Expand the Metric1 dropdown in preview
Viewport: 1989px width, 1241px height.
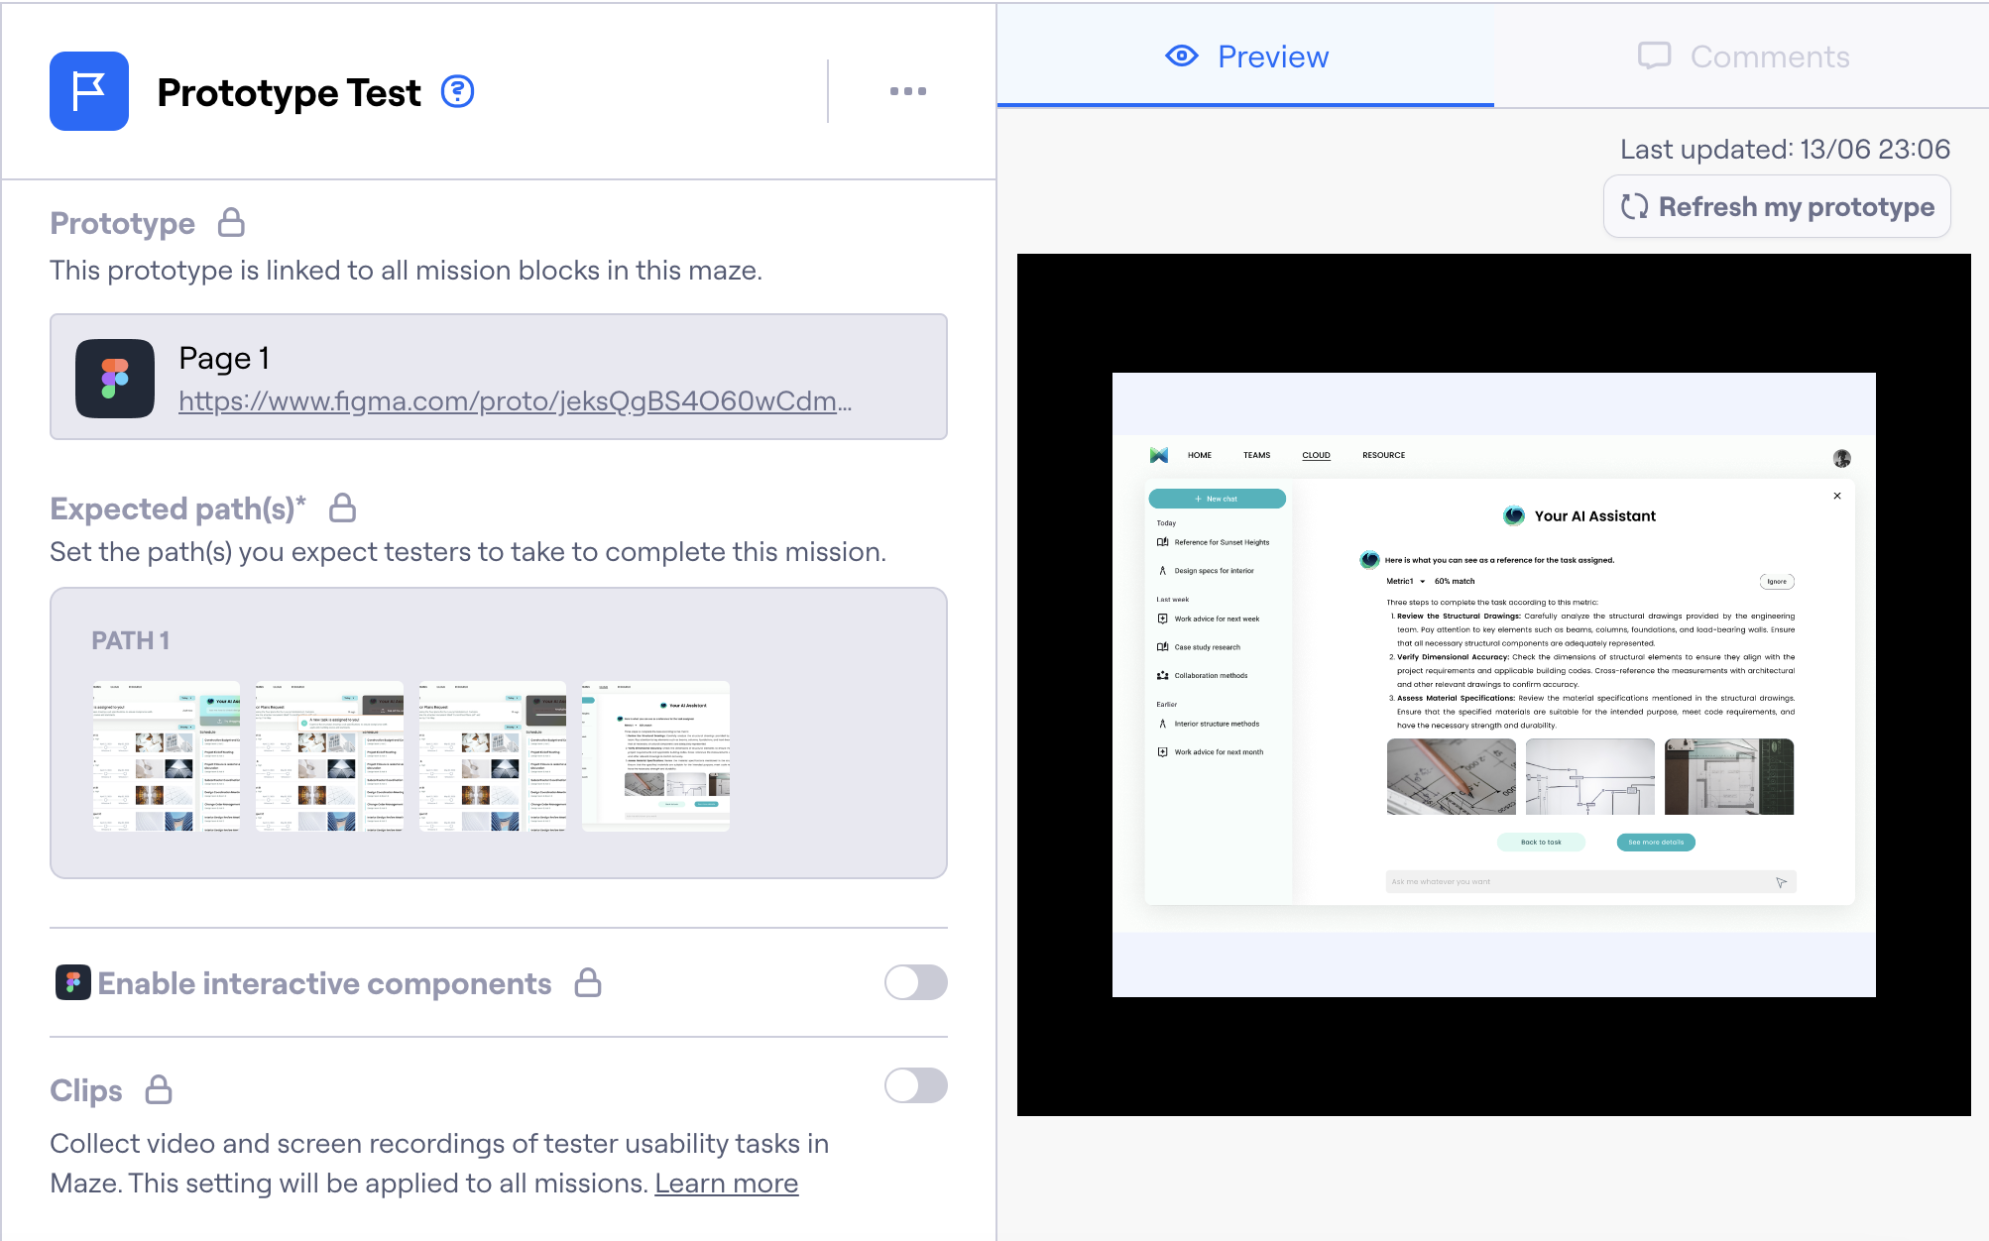[1422, 582]
